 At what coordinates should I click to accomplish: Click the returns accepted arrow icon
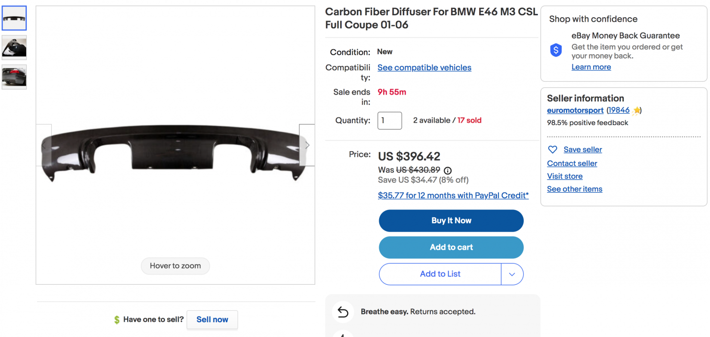(343, 312)
